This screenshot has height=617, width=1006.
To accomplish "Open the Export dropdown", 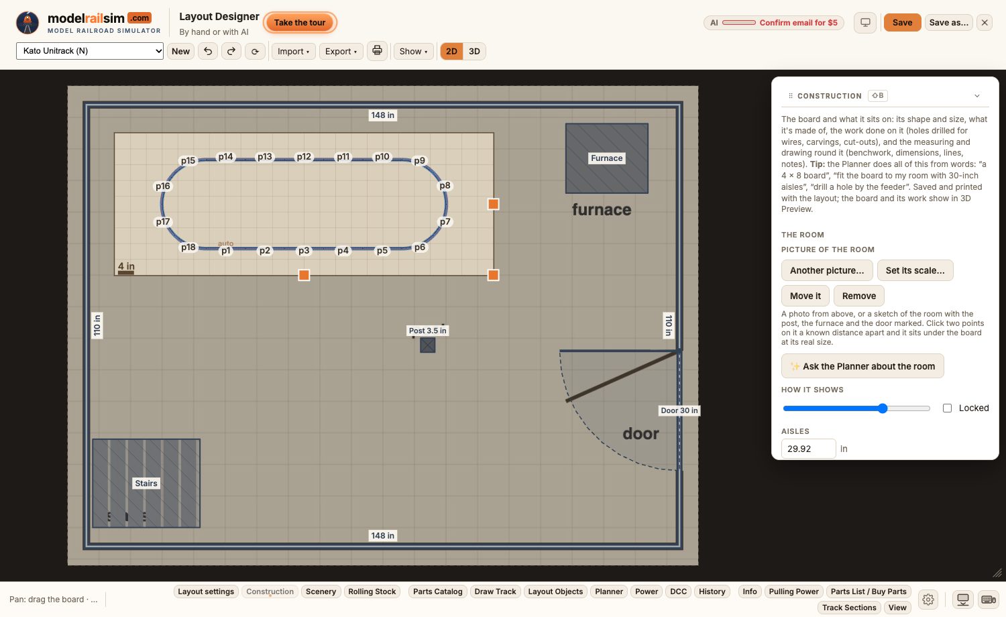I will pyautogui.click(x=341, y=51).
